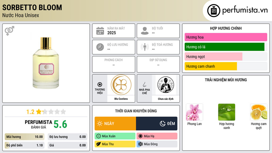
Task: Click the Thời gian khuyên dùng heading
Action: click(136, 111)
